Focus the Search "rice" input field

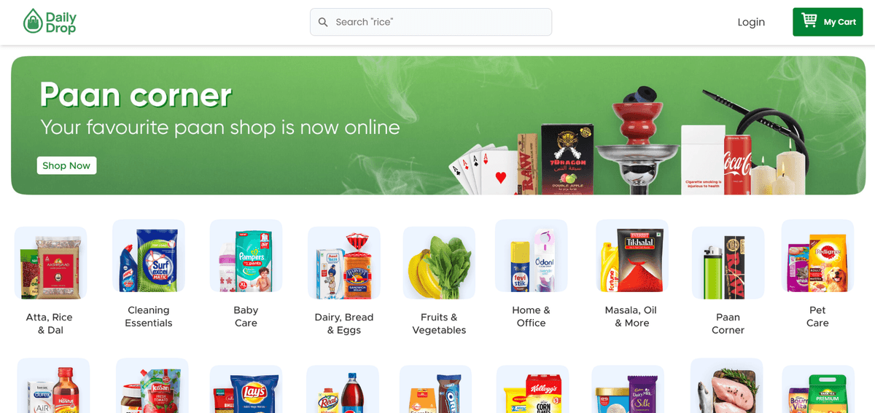(431, 22)
